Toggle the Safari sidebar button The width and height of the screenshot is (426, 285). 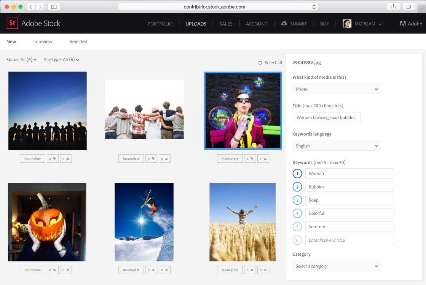[x=54, y=7]
